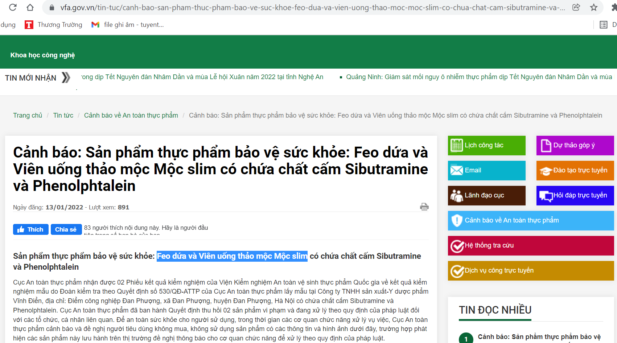Open Thương Trường bookmark

54,25
